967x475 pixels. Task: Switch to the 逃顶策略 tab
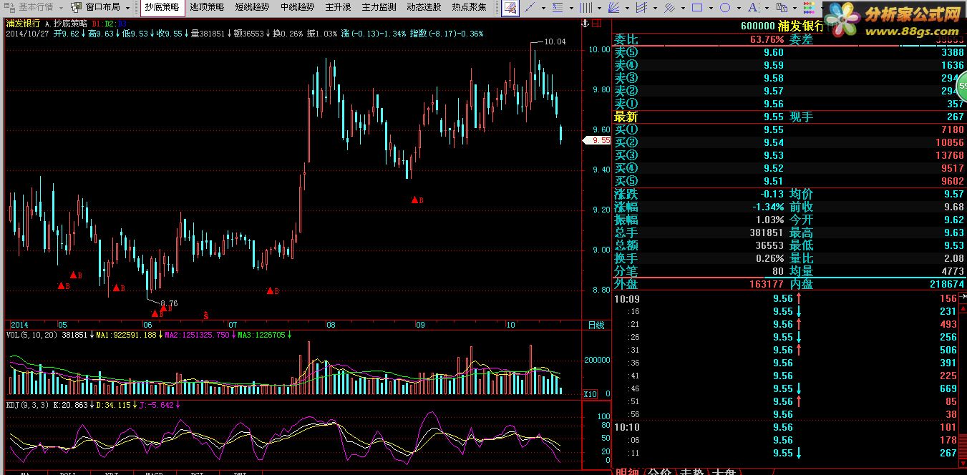tap(207, 7)
